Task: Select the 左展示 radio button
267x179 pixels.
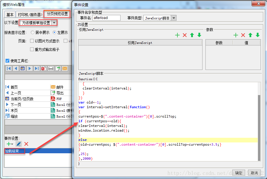Action: (54, 32)
